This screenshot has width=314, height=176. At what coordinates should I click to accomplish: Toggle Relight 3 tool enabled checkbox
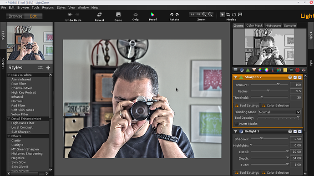tap(295, 131)
